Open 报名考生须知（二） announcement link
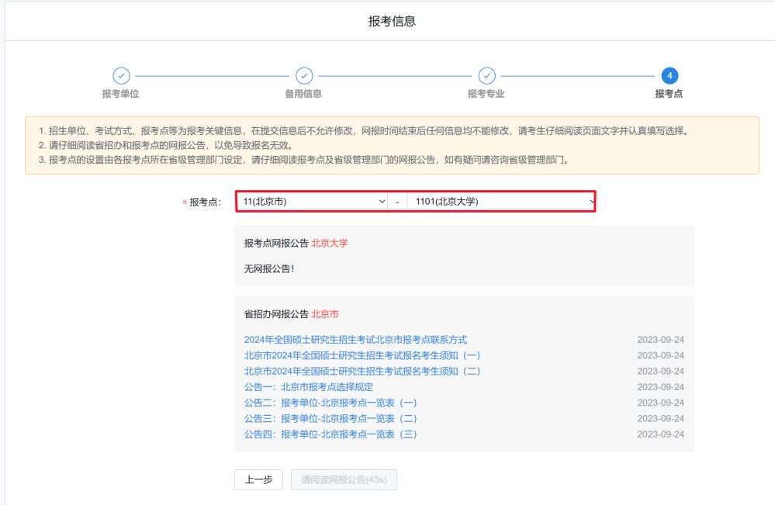The image size is (775, 505). click(362, 371)
